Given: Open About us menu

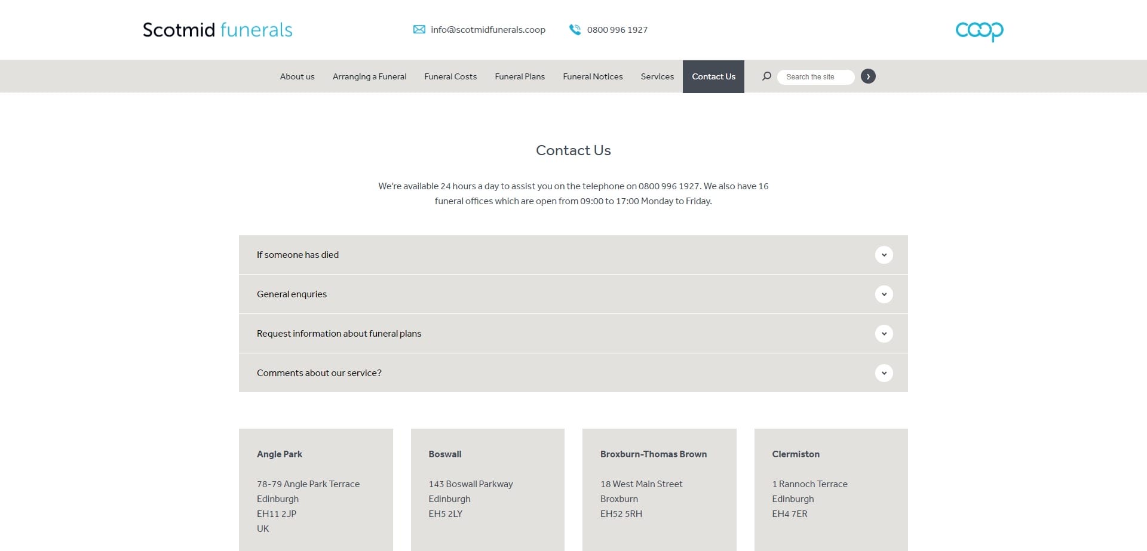Looking at the screenshot, I should pos(297,76).
